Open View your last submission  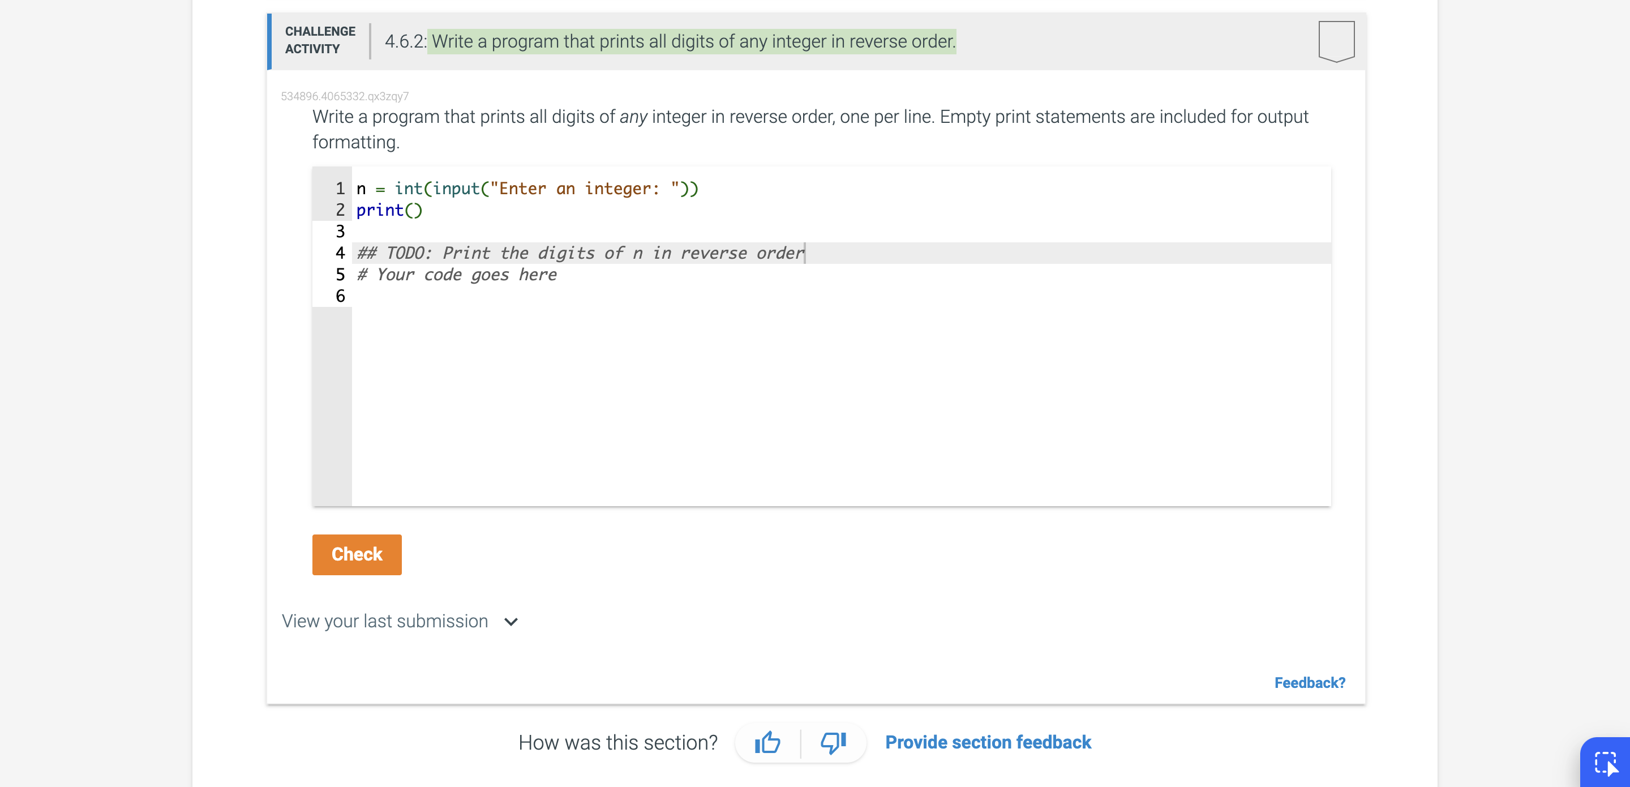385,621
